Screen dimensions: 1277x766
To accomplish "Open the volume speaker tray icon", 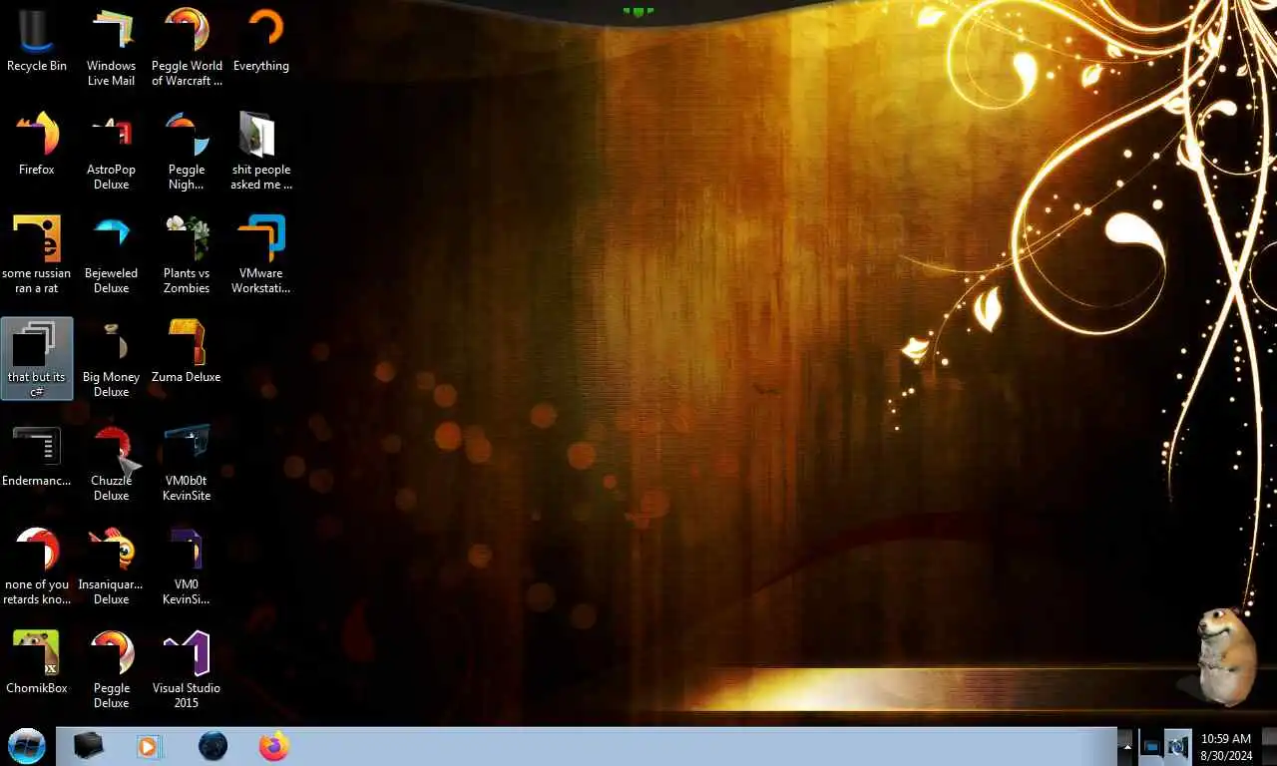I will [1177, 746].
